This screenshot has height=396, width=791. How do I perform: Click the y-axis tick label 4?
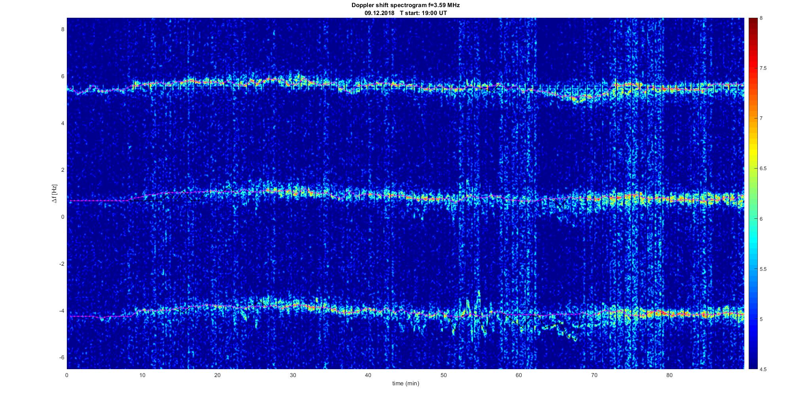pyautogui.click(x=62, y=123)
